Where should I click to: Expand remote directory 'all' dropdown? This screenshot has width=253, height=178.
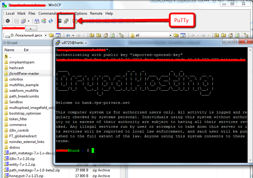pyautogui.click(x=170, y=35)
